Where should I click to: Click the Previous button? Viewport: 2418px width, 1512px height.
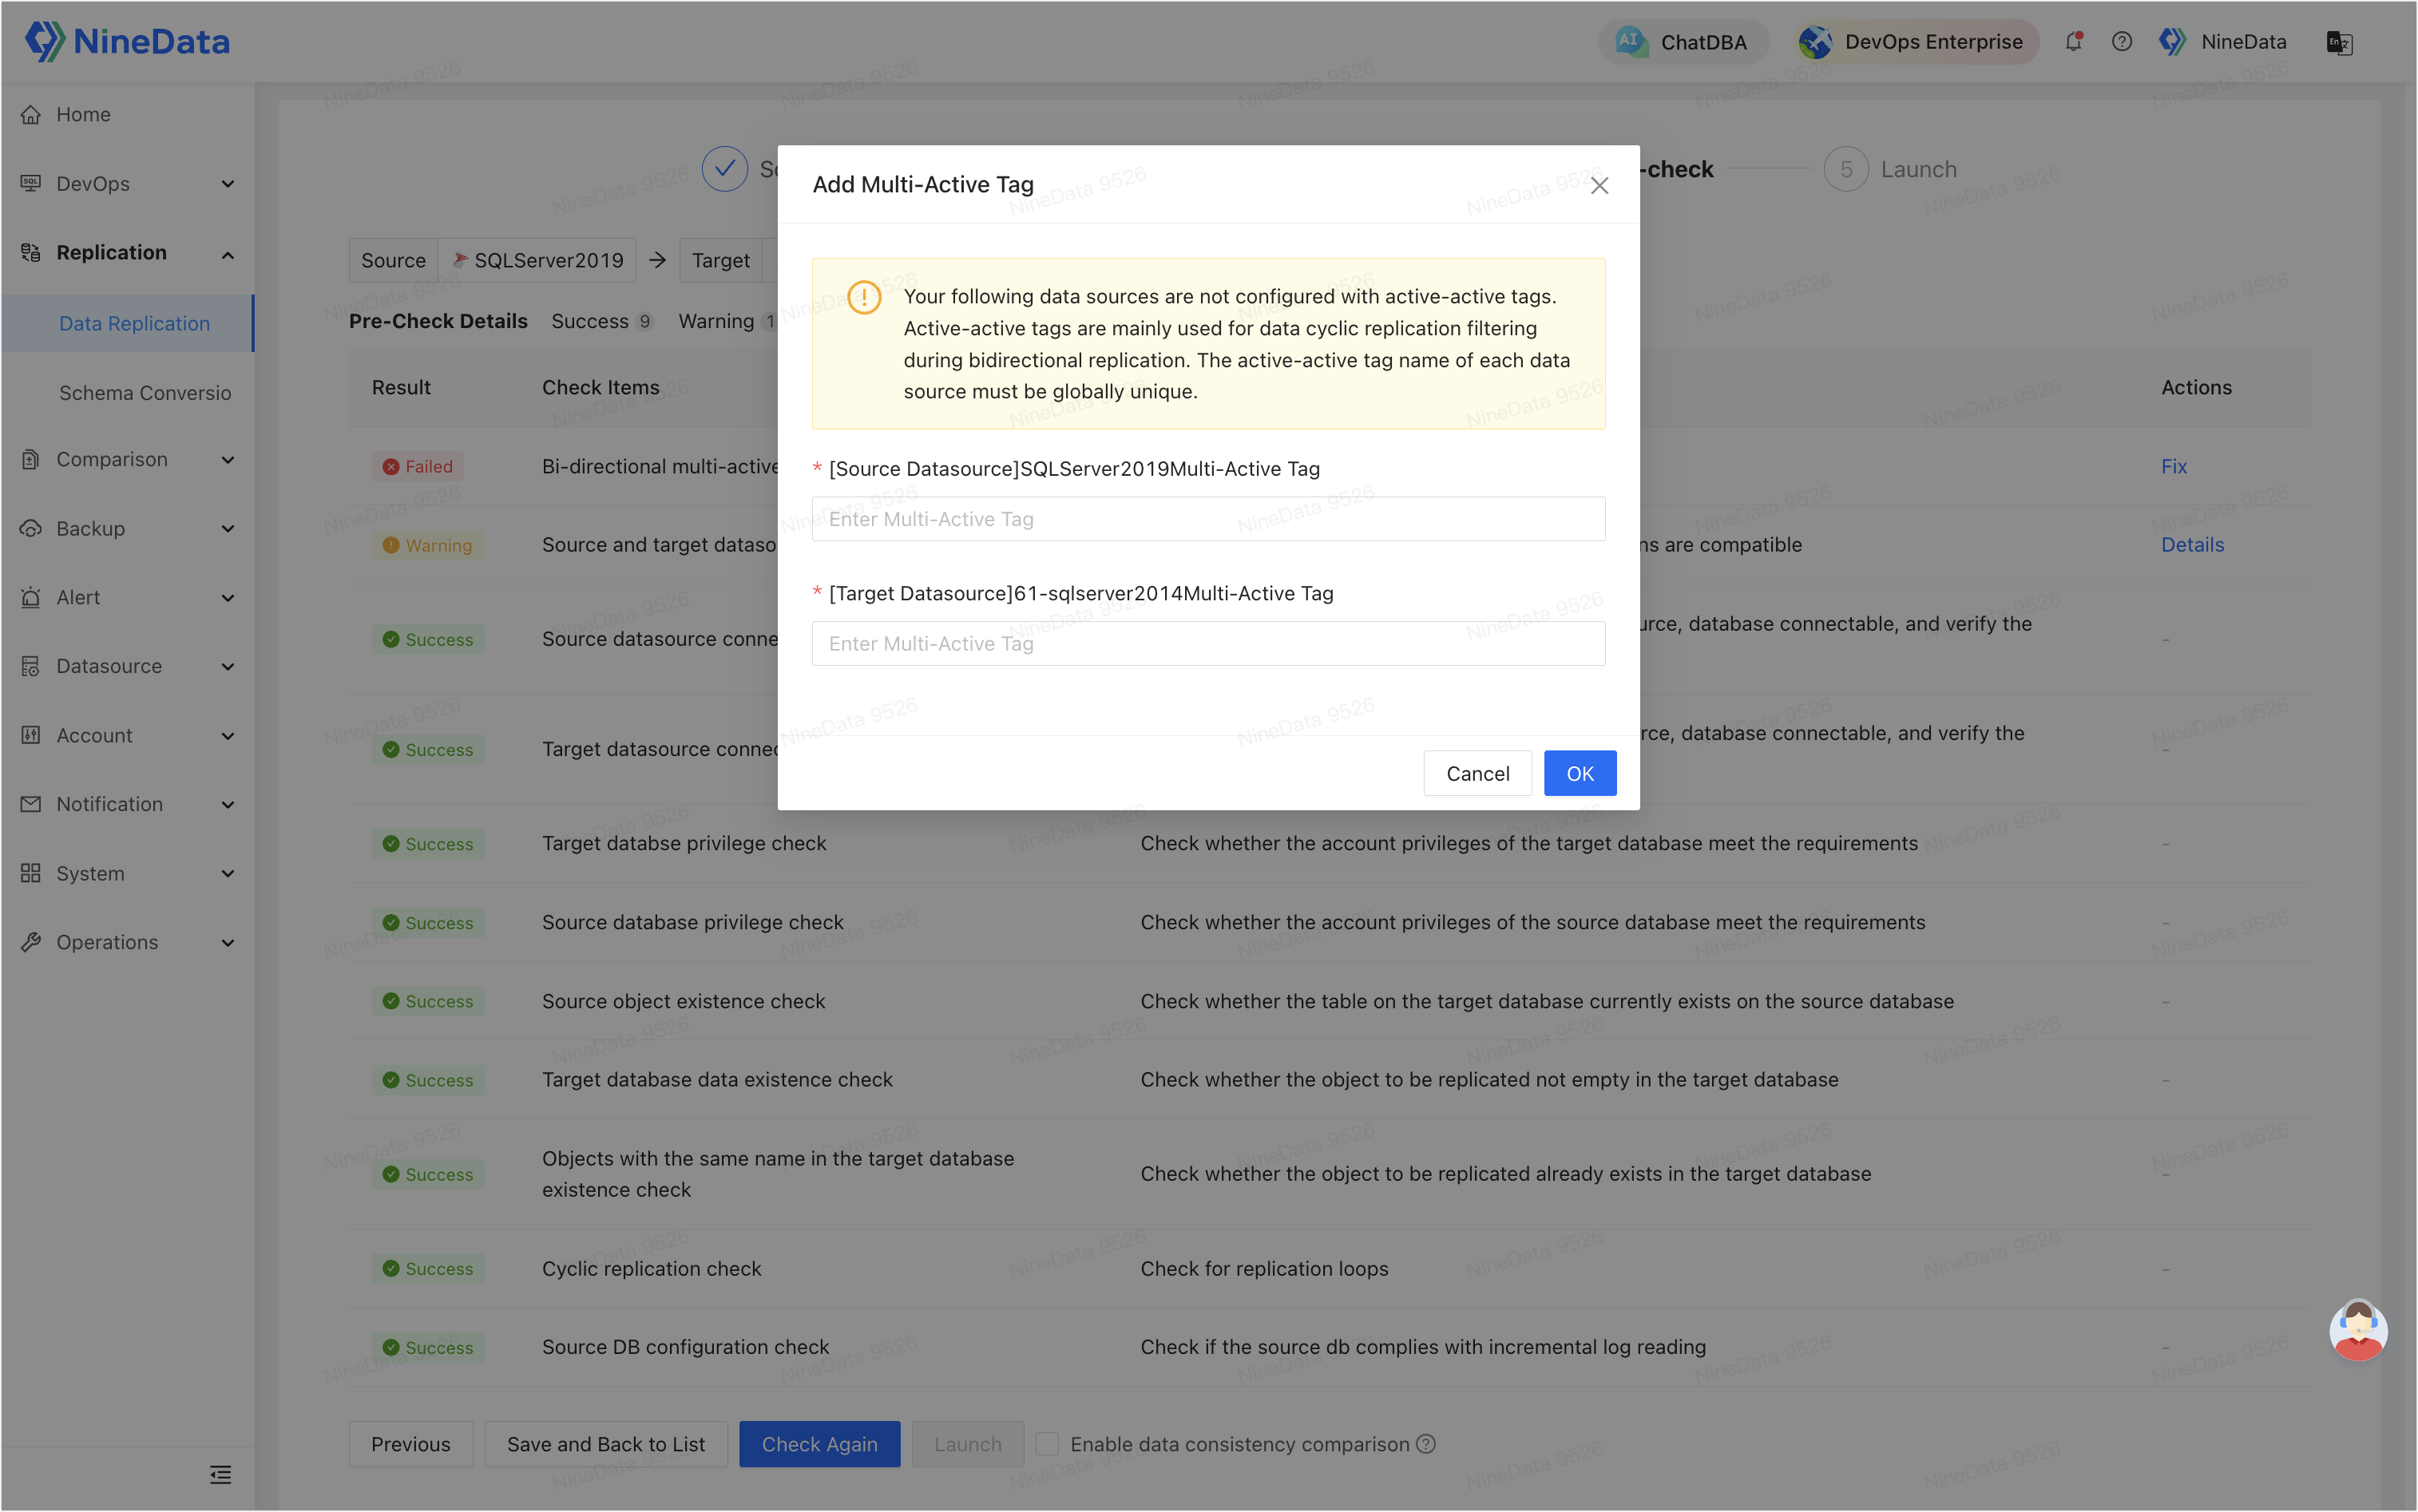tap(410, 1444)
